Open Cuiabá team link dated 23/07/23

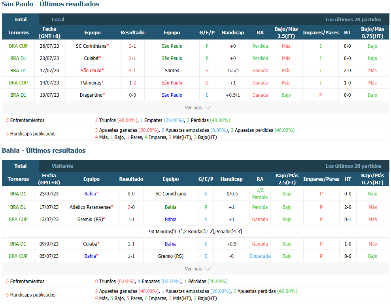click(91, 58)
